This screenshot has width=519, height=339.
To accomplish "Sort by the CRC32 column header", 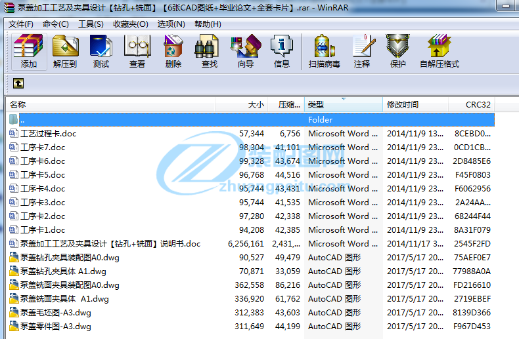I will coord(471,105).
